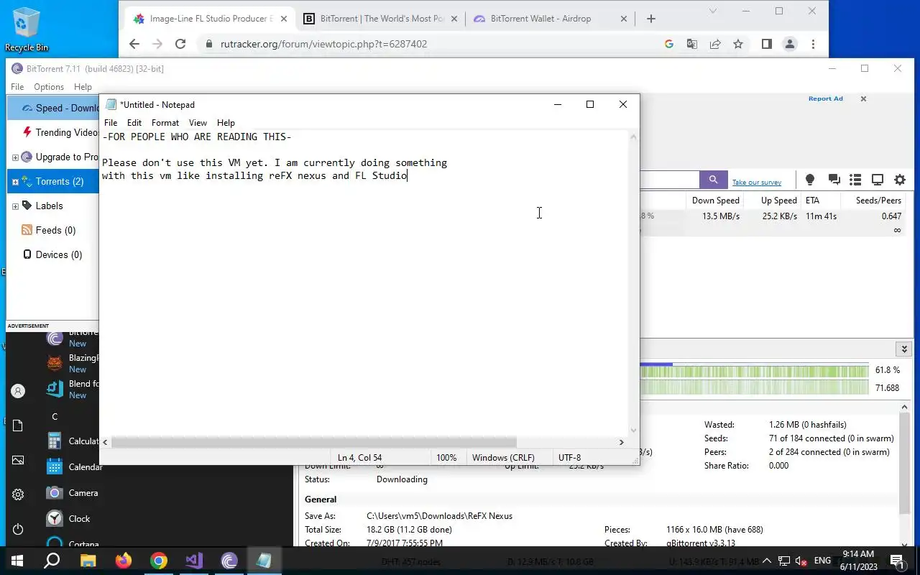The image size is (920, 575).
Task: Open Chrome translate page icon
Action: coord(691,44)
